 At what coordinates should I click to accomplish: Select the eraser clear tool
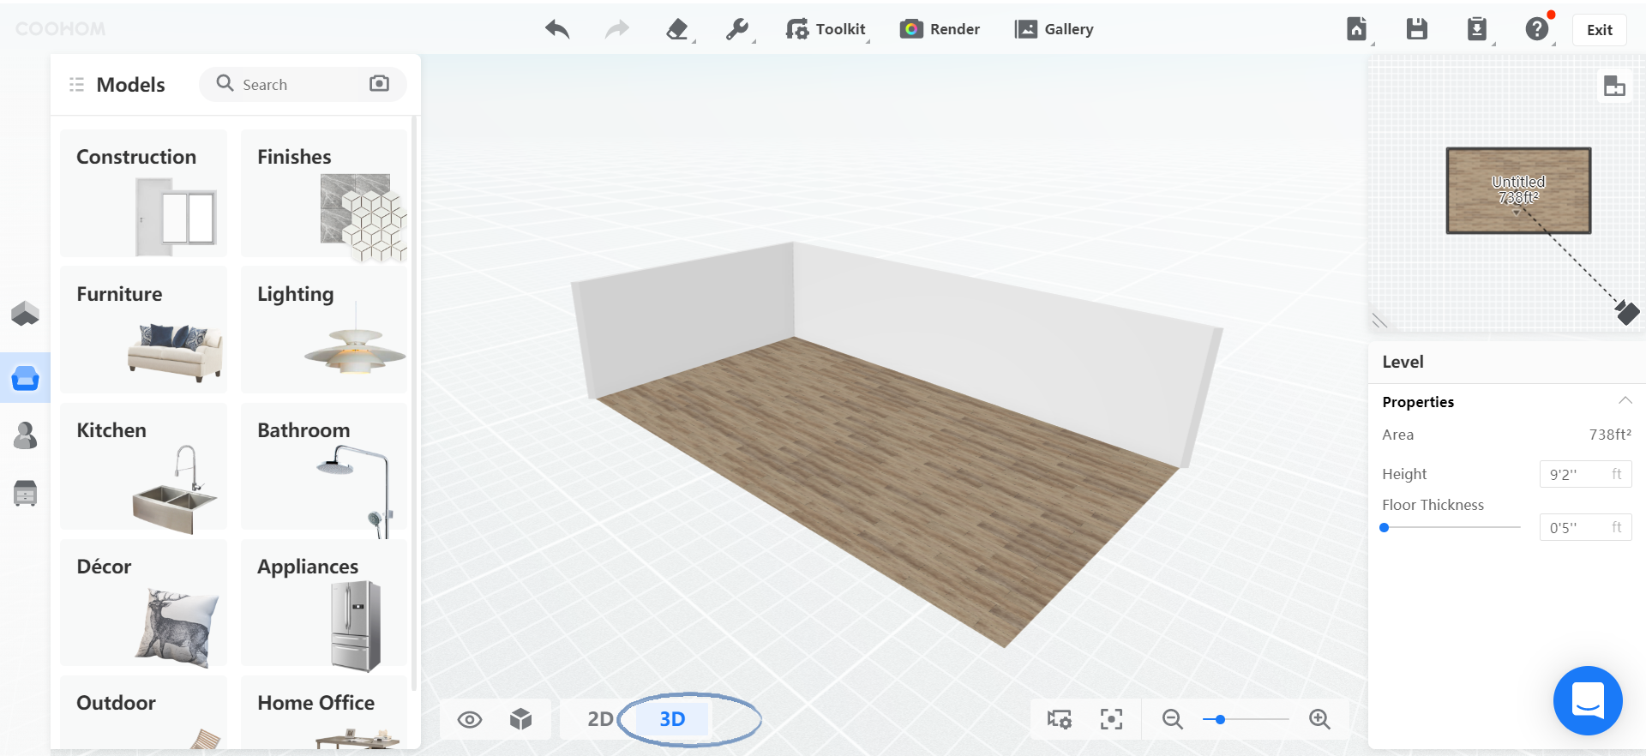677,29
